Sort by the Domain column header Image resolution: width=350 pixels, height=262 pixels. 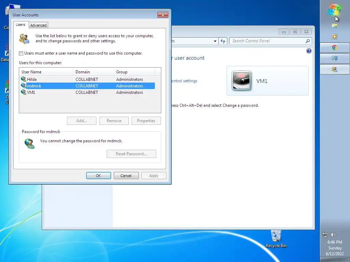pos(94,72)
